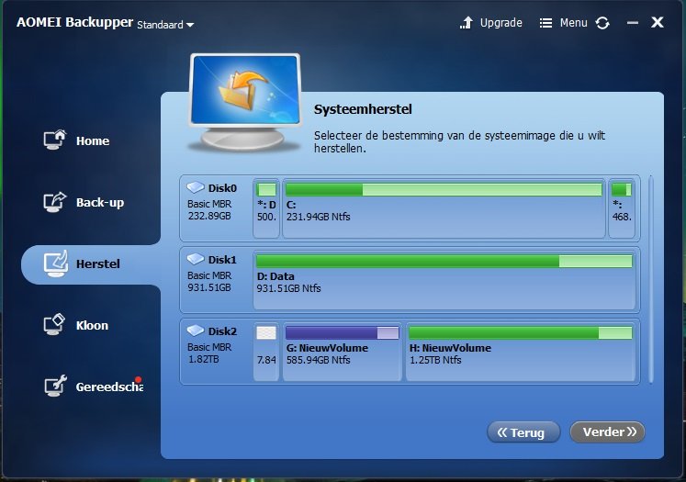The image size is (686, 482).
Task: Select the C: 231.94GB Ntfs partition
Action: click(444, 208)
